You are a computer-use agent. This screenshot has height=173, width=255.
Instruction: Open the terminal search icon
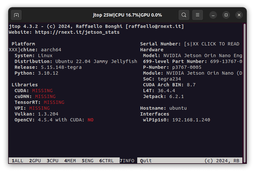[x=184, y=15]
